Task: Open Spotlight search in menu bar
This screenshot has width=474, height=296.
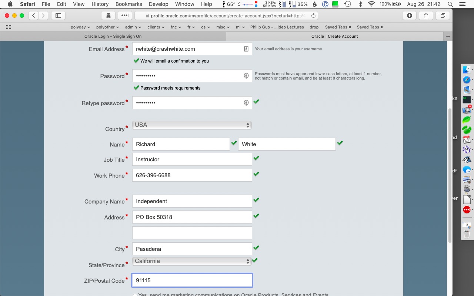Action: coord(450,4)
